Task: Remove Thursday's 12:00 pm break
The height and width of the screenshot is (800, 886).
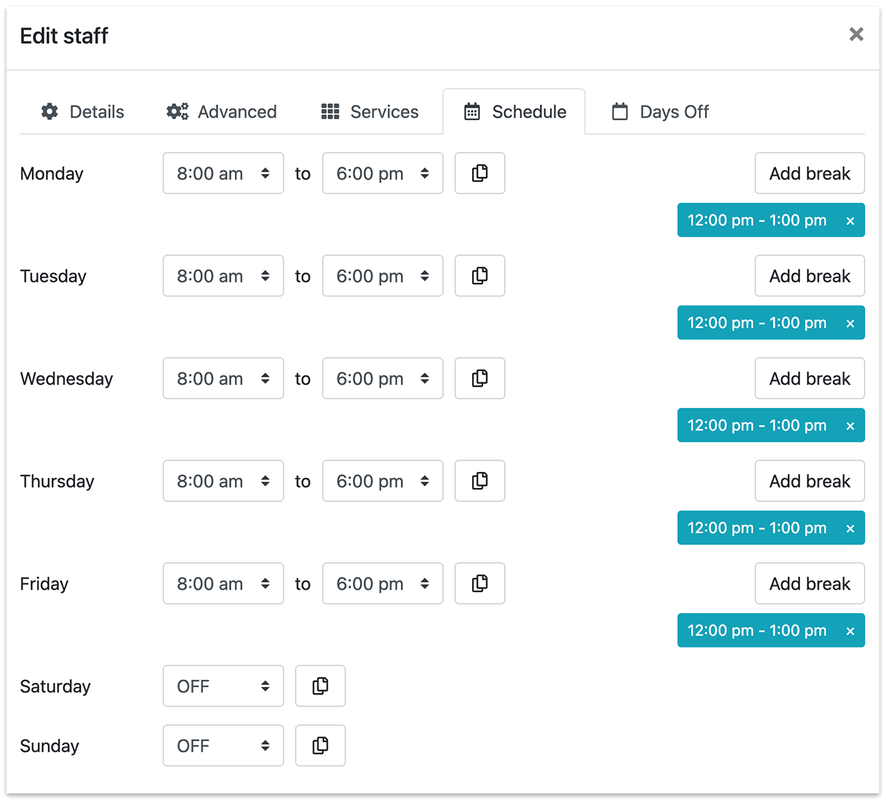Action: 850,529
